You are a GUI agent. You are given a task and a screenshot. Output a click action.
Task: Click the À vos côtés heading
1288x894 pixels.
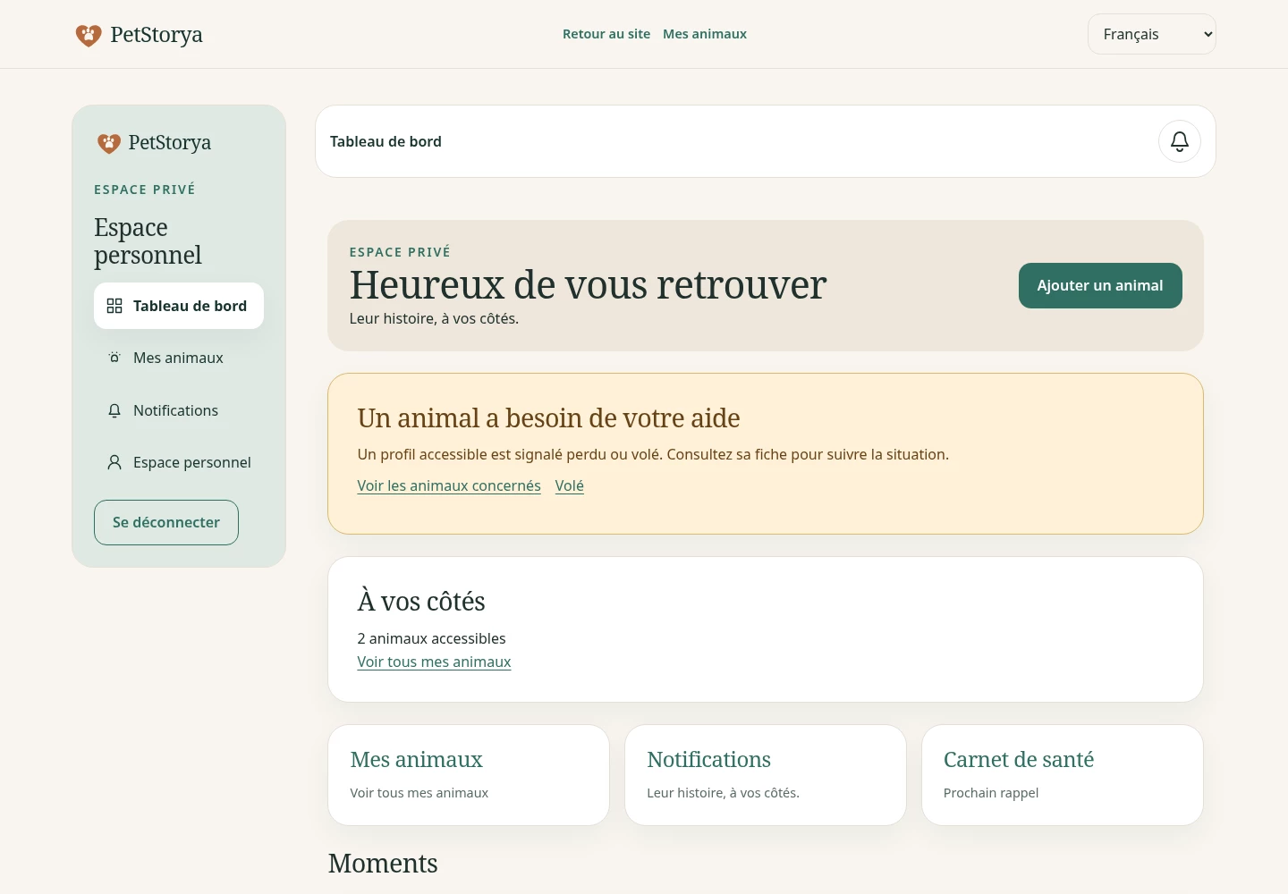[421, 601]
